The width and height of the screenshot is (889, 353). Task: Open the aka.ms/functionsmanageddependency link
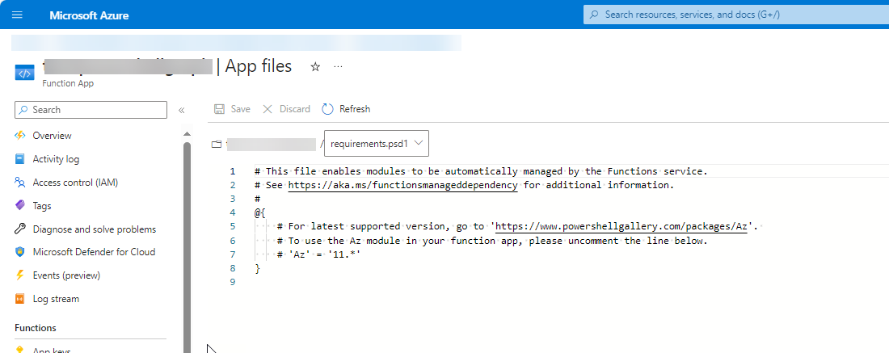pyautogui.click(x=402, y=185)
